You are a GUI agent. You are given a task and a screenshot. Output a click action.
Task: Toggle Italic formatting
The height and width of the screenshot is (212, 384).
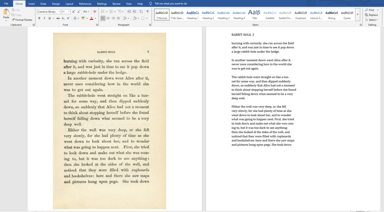tap(44, 18)
